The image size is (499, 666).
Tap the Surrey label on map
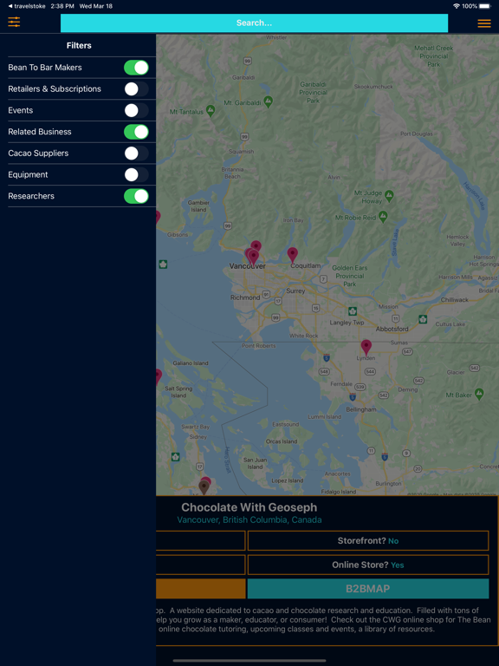[x=295, y=291]
